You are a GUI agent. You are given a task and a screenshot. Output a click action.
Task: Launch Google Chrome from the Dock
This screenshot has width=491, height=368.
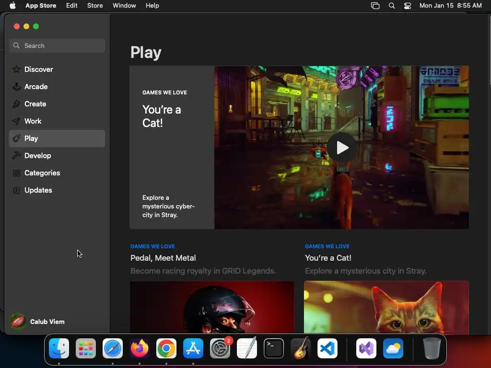coord(166,348)
